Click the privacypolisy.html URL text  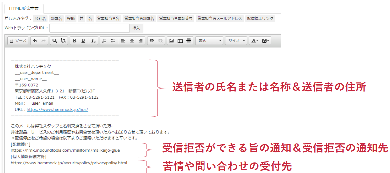pyautogui.click(x=69, y=163)
